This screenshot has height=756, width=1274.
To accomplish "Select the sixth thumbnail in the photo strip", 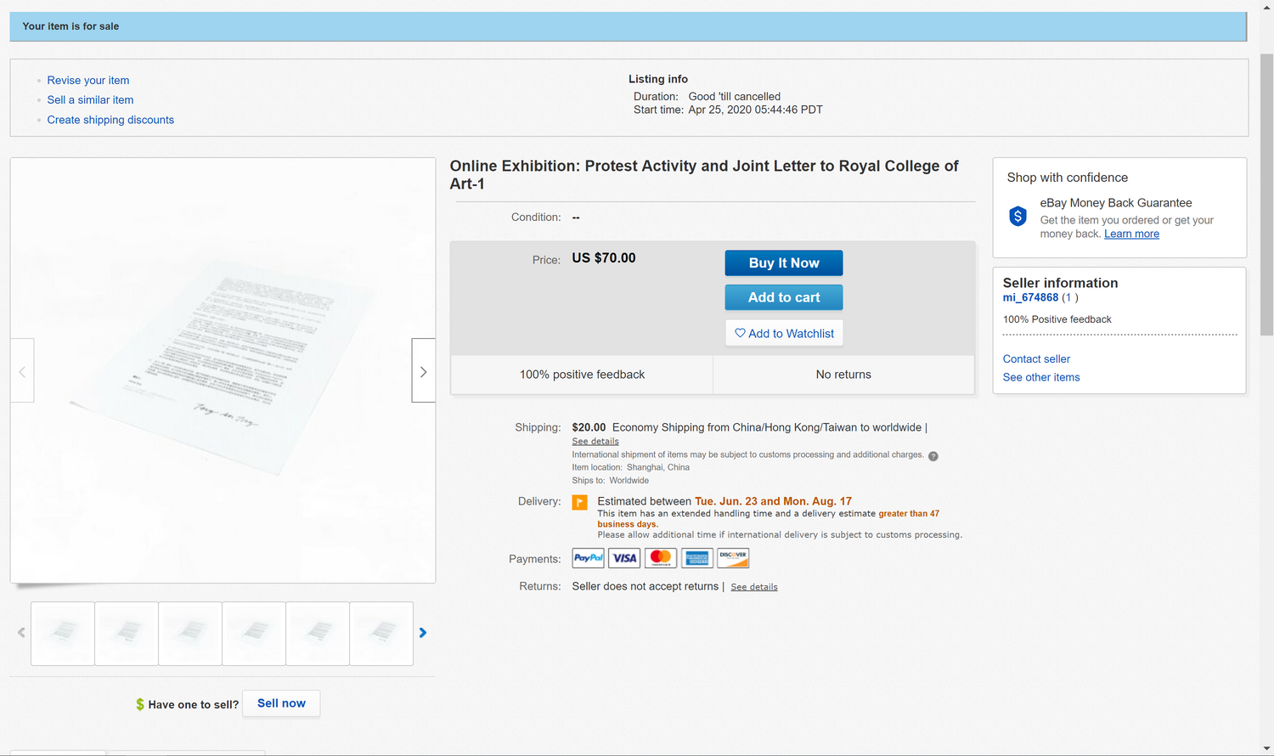I will click(381, 634).
